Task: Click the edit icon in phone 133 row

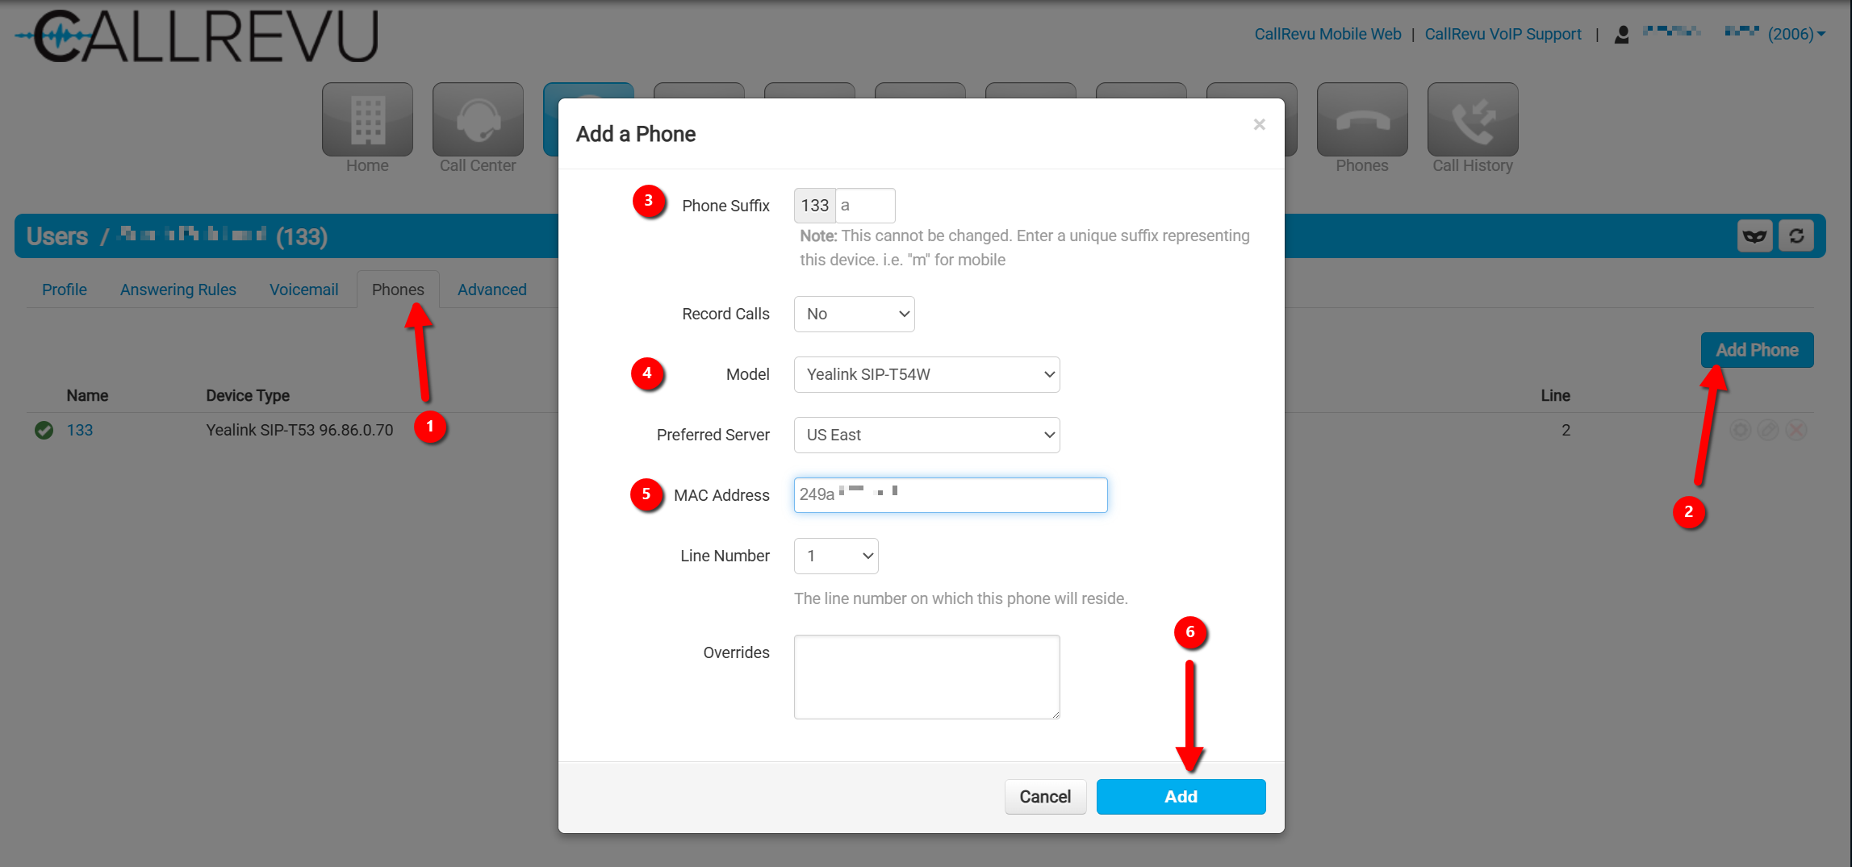Action: [x=1768, y=430]
